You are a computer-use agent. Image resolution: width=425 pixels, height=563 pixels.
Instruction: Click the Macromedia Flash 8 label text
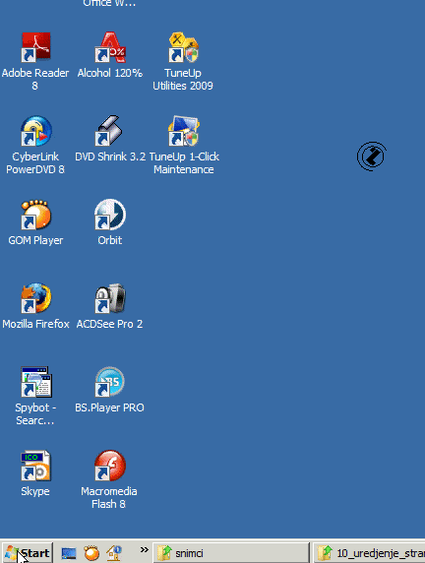tap(109, 498)
